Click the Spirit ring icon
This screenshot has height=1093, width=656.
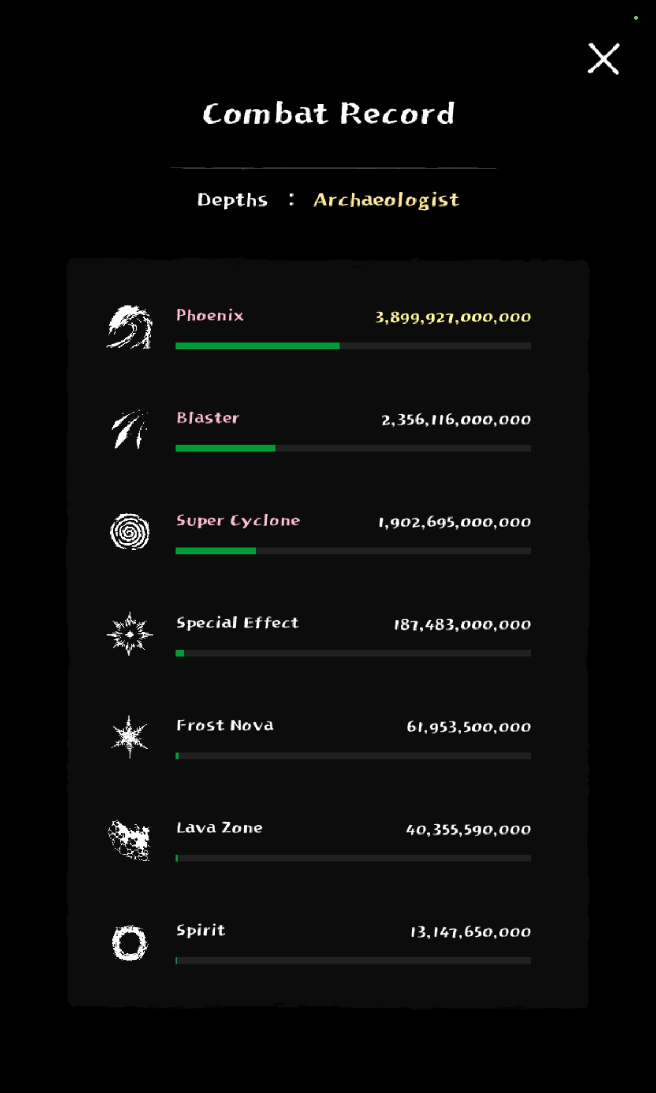click(x=130, y=943)
